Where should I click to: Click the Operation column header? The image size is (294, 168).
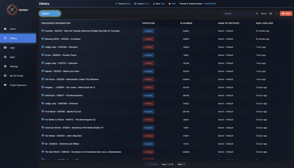tap(149, 23)
